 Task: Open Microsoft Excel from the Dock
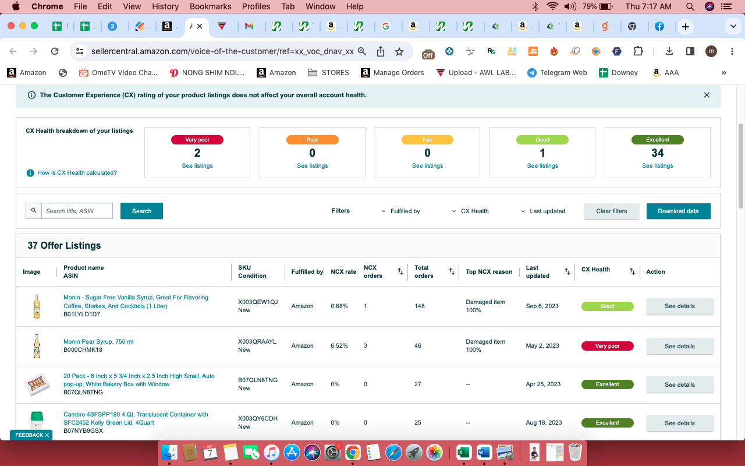tap(464, 452)
